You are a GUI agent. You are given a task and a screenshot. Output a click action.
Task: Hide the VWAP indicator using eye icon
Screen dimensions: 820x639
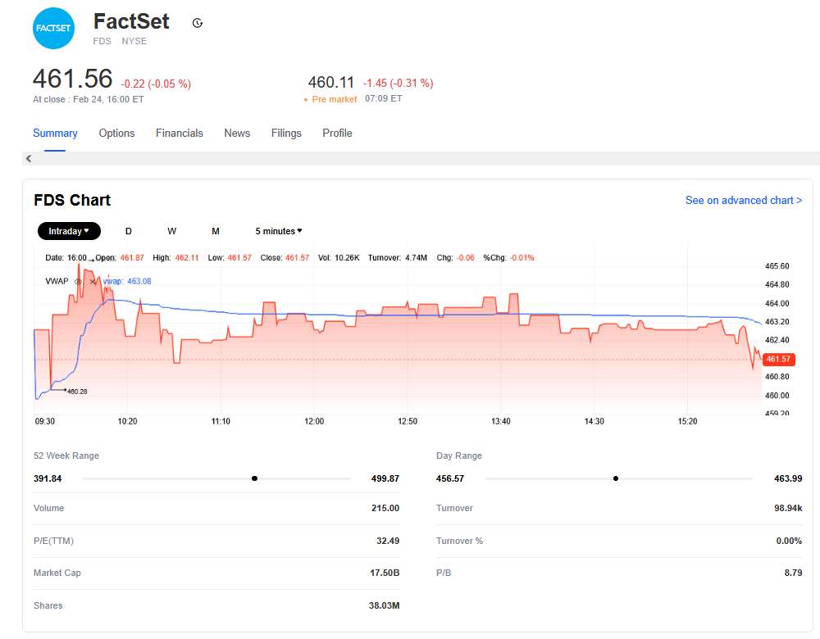tap(79, 281)
